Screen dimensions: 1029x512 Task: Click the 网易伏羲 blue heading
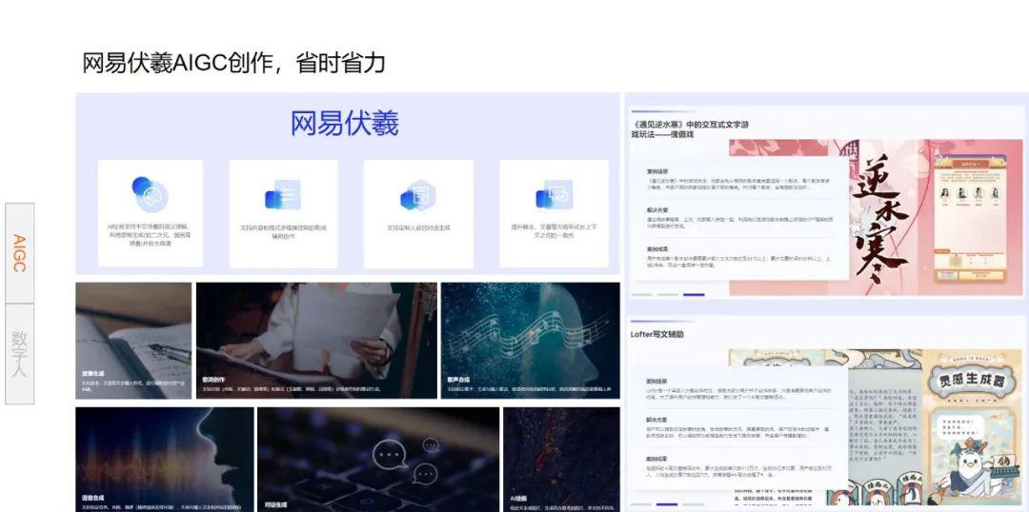tap(345, 124)
